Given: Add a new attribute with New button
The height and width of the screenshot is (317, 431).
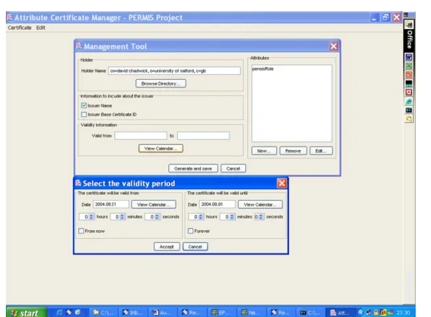Looking at the screenshot, I should pos(264,151).
